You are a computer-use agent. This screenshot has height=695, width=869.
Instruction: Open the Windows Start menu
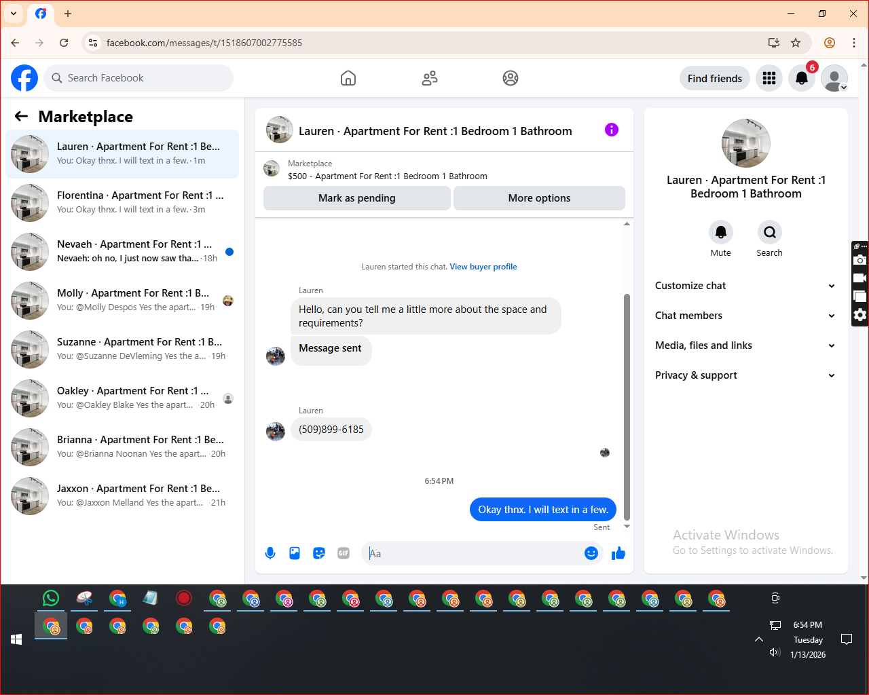[16, 639]
